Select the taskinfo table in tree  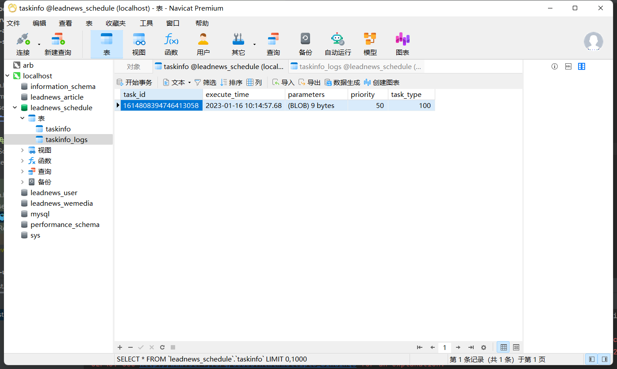58,129
